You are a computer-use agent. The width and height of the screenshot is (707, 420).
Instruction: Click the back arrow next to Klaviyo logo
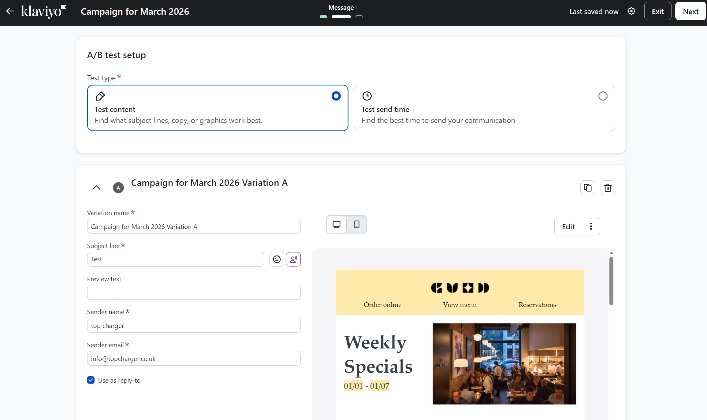10,11
